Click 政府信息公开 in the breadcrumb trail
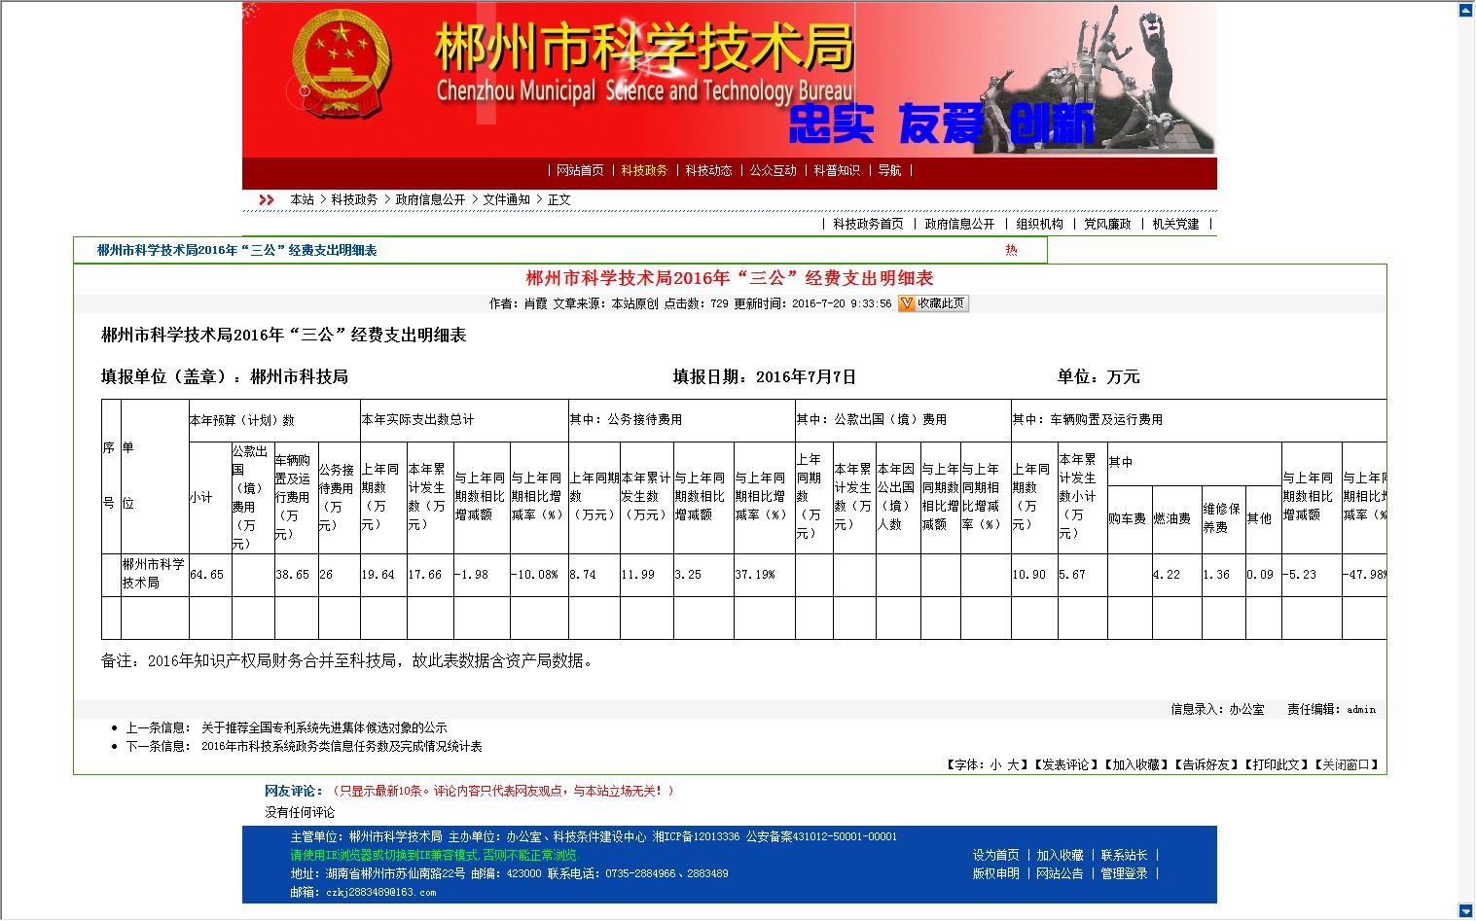The height and width of the screenshot is (921, 1476). 430,199
